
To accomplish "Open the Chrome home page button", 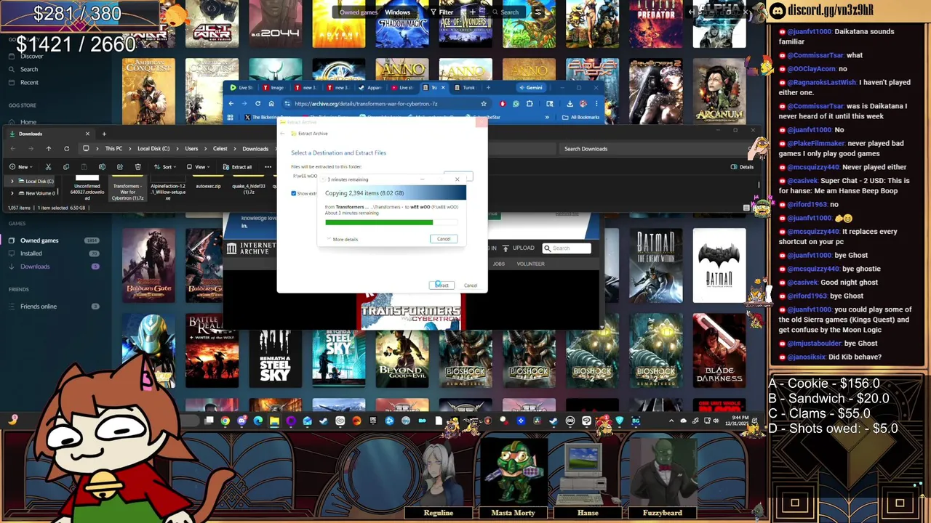I will [x=271, y=104].
